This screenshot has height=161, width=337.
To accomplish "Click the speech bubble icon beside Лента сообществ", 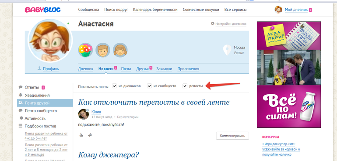I will [21, 111].
